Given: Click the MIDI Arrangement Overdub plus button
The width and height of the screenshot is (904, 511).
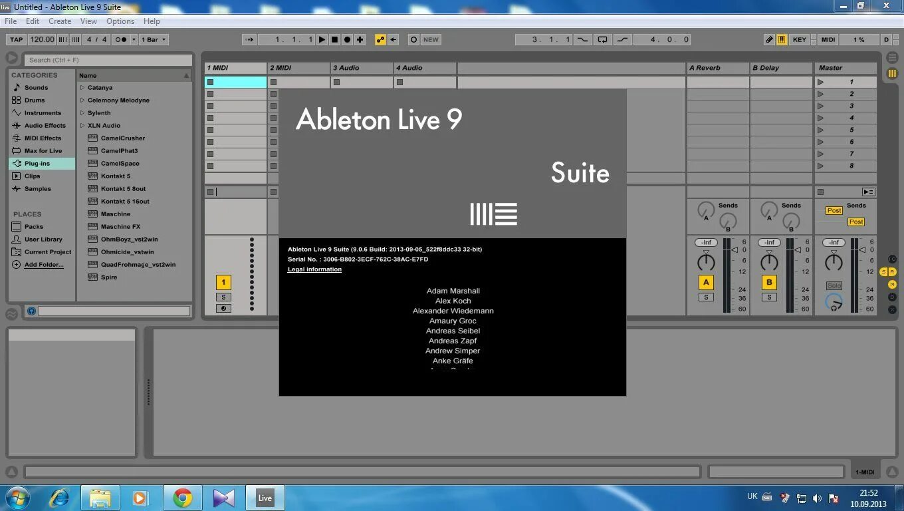Looking at the screenshot, I should (x=360, y=39).
